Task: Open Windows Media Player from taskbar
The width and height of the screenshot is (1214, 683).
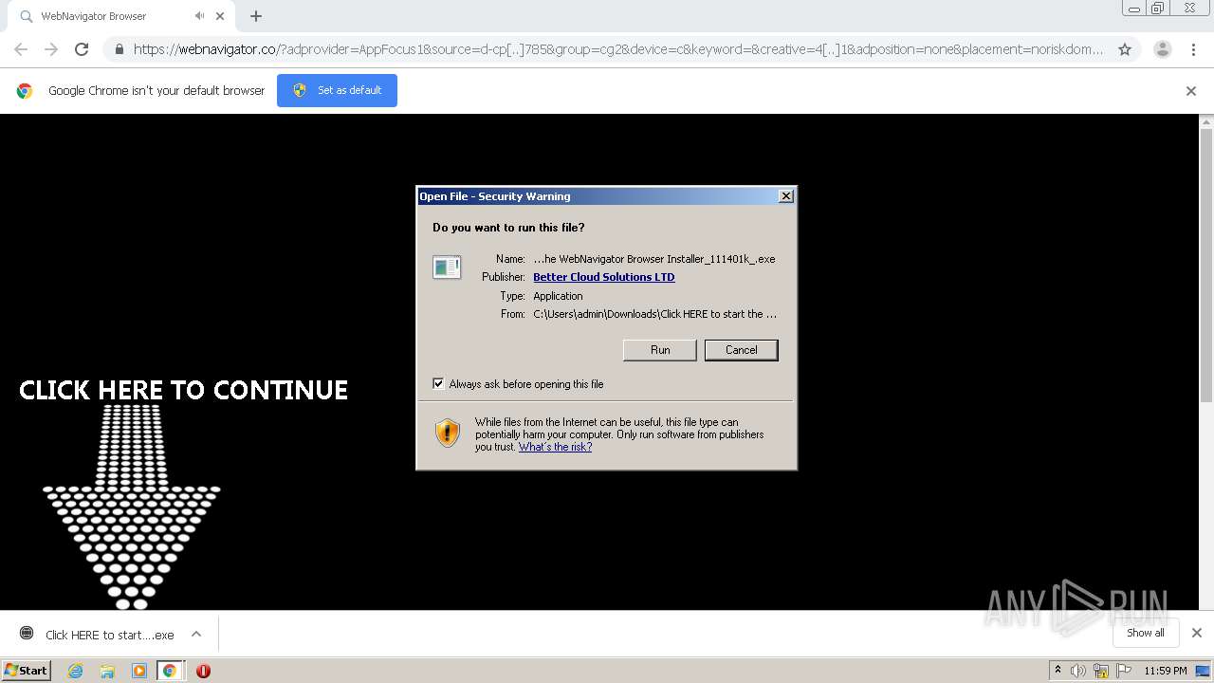Action: (139, 671)
